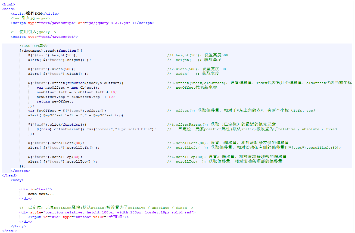Viewport: 355px width, 233px height.
Task: Click the 'some text...' line in body
Action: coord(41,194)
